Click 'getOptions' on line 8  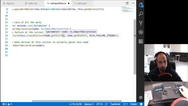point(91,9)
